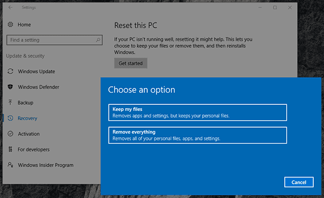Click the Backup upload arrow icon
Screen dimensions: 324x198
tap(10, 102)
